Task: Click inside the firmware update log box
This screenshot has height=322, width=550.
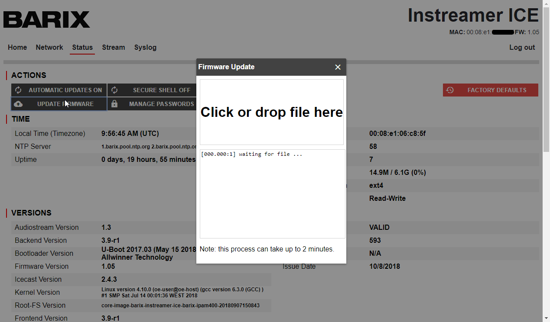Action: [272, 195]
